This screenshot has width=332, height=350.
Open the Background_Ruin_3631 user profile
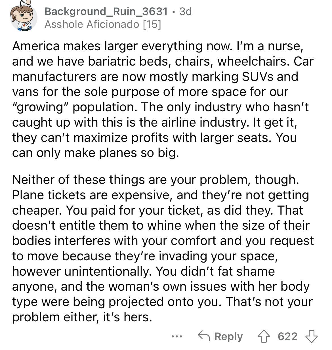106,11
